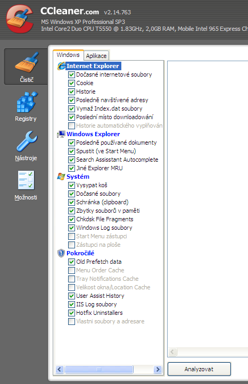Toggle Zbytky souborů v paměti checkbox
The image size is (248, 384).
[71, 211]
